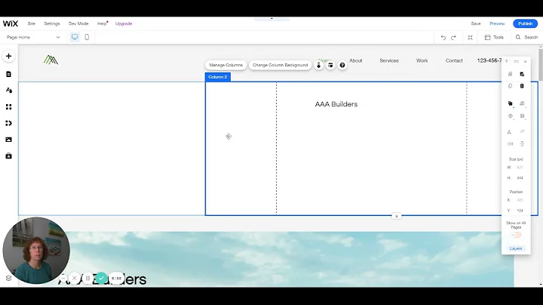Click the presenter webcam bubble
This screenshot has height=305, width=543.
tap(36, 250)
